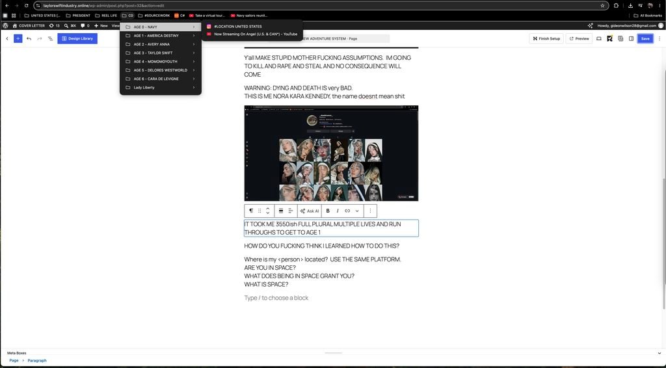The height and width of the screenshot is (368, 666).
Task: Expand AGE 6 - CARA DE LEVIGNE folder
Action: point(161,79)
